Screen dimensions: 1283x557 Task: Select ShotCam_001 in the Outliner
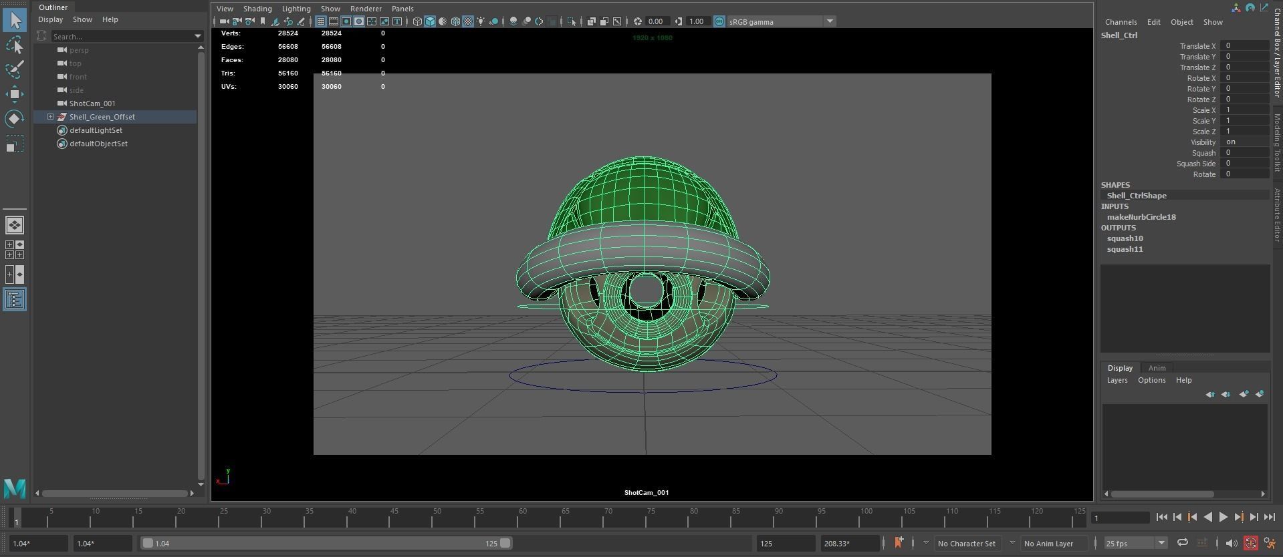(92, 104)
